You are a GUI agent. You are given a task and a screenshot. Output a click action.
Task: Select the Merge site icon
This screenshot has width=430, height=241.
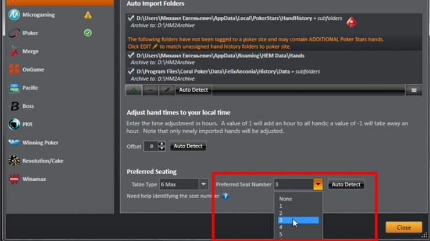15,51
